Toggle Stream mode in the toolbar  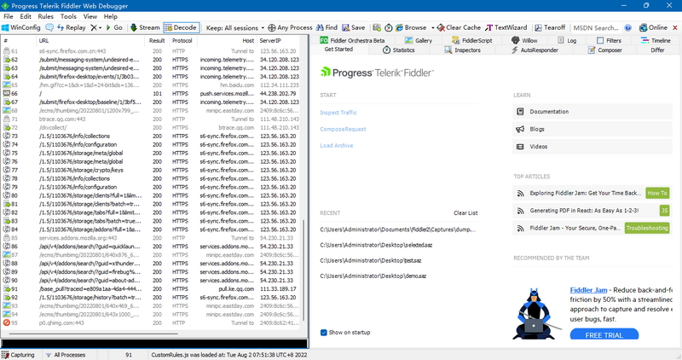coord(145,27)
